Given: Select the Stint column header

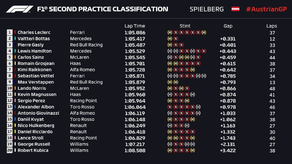Looking at the screenshot, I should [185, 26].
